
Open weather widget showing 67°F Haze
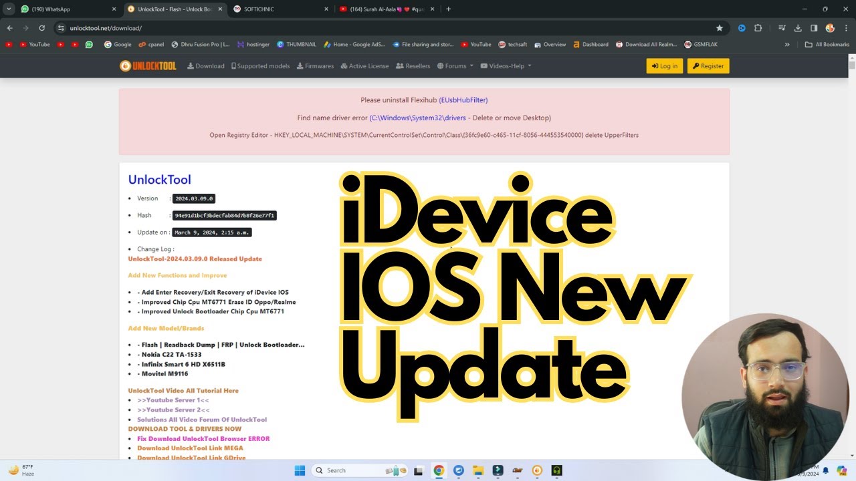(21, 470)
